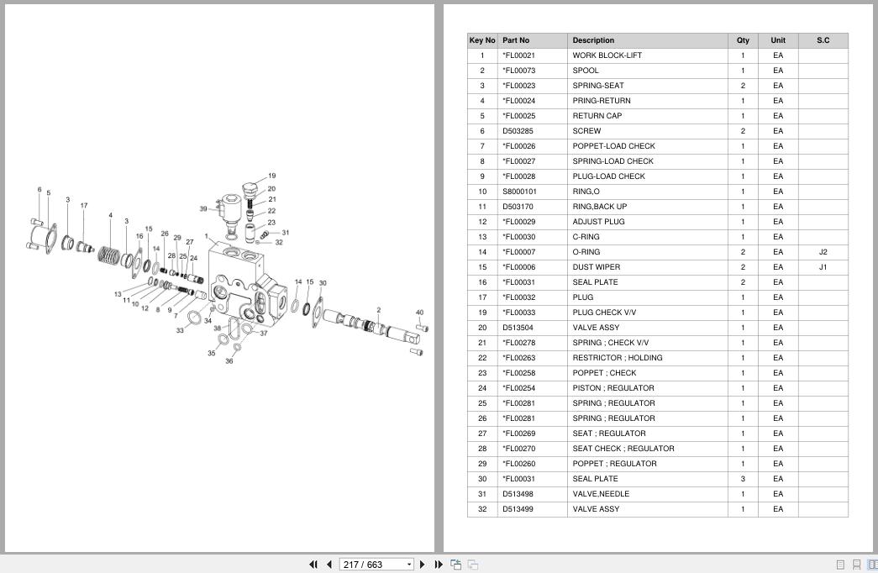Click the Key No column header

click(x=482, y=40)
